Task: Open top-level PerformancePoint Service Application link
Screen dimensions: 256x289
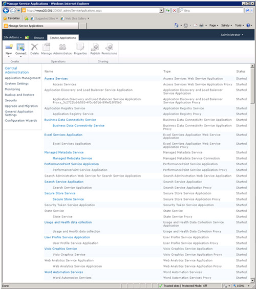Action: (x=72, y=164)
